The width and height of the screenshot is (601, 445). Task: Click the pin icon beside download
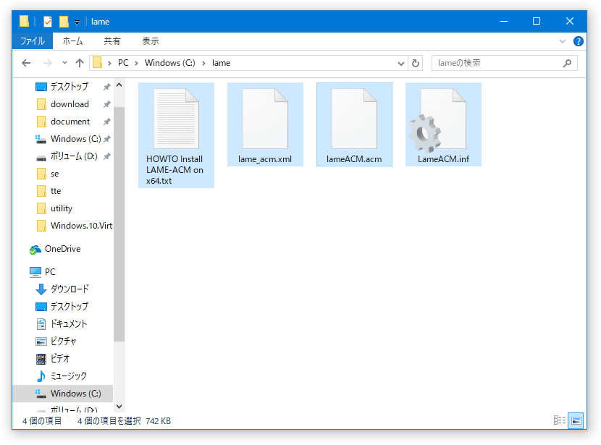coord(107,104)
